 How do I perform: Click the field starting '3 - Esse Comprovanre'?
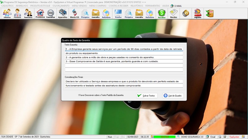[124, 61]
